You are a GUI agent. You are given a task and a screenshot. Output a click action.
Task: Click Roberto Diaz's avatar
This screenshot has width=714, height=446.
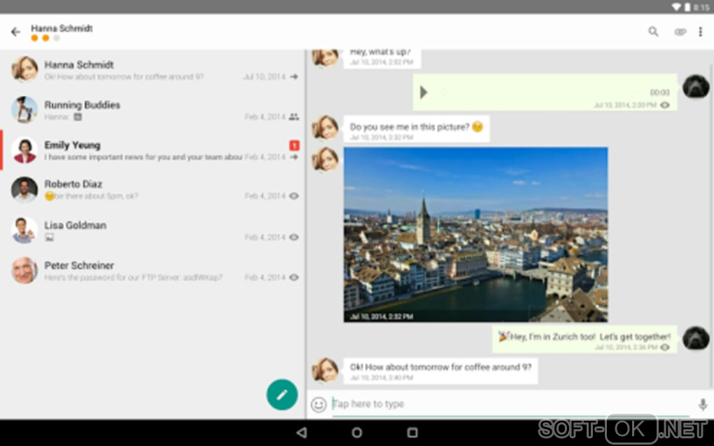(24, 190)
